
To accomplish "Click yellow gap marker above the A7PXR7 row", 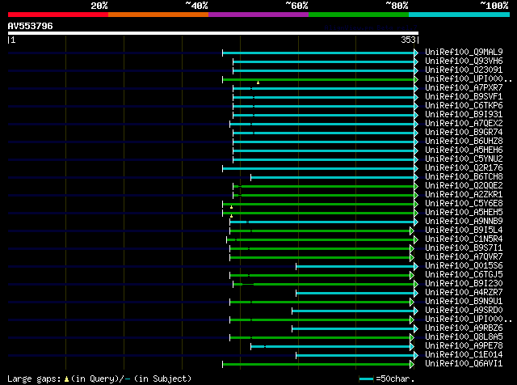I will [258, 82].
